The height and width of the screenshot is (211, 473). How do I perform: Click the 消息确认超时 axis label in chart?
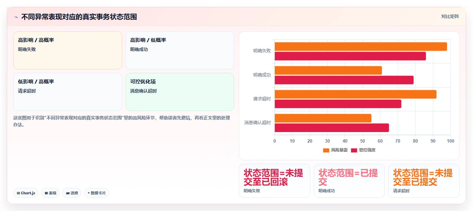coord(258,123)
